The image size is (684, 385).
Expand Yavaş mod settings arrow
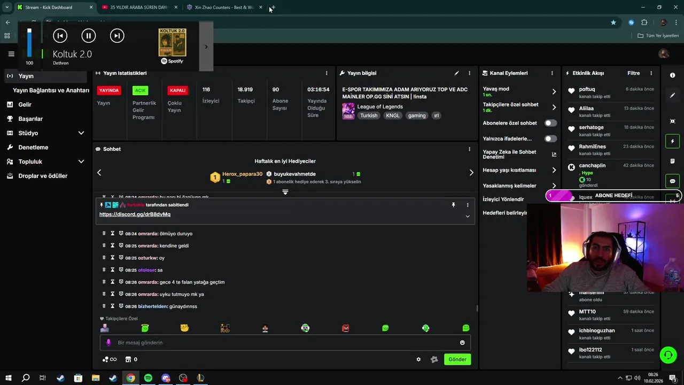coord(554,91)
